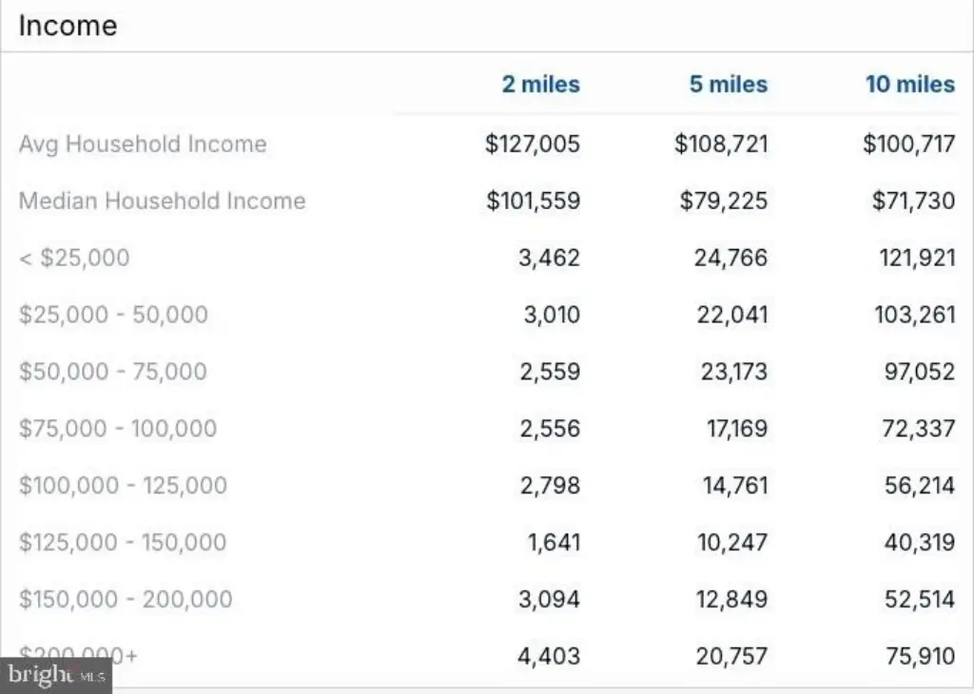The width and height of the screenshot is (974, 694).
Task: Select the 2 miles column header
Action: pyautogui.click(x=540, y=85)
